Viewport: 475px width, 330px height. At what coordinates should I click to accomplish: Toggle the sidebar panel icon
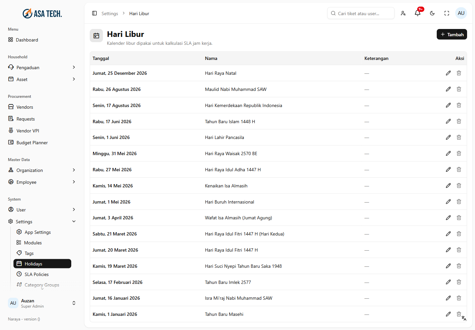94,14
